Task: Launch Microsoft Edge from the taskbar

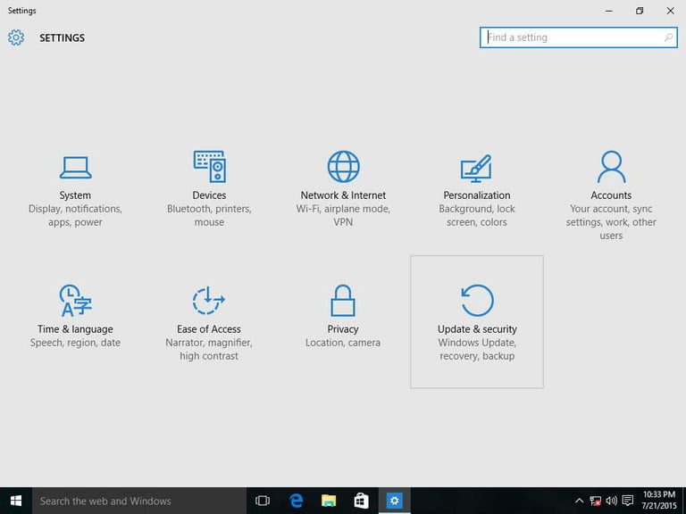Action: tap(296, 501)
